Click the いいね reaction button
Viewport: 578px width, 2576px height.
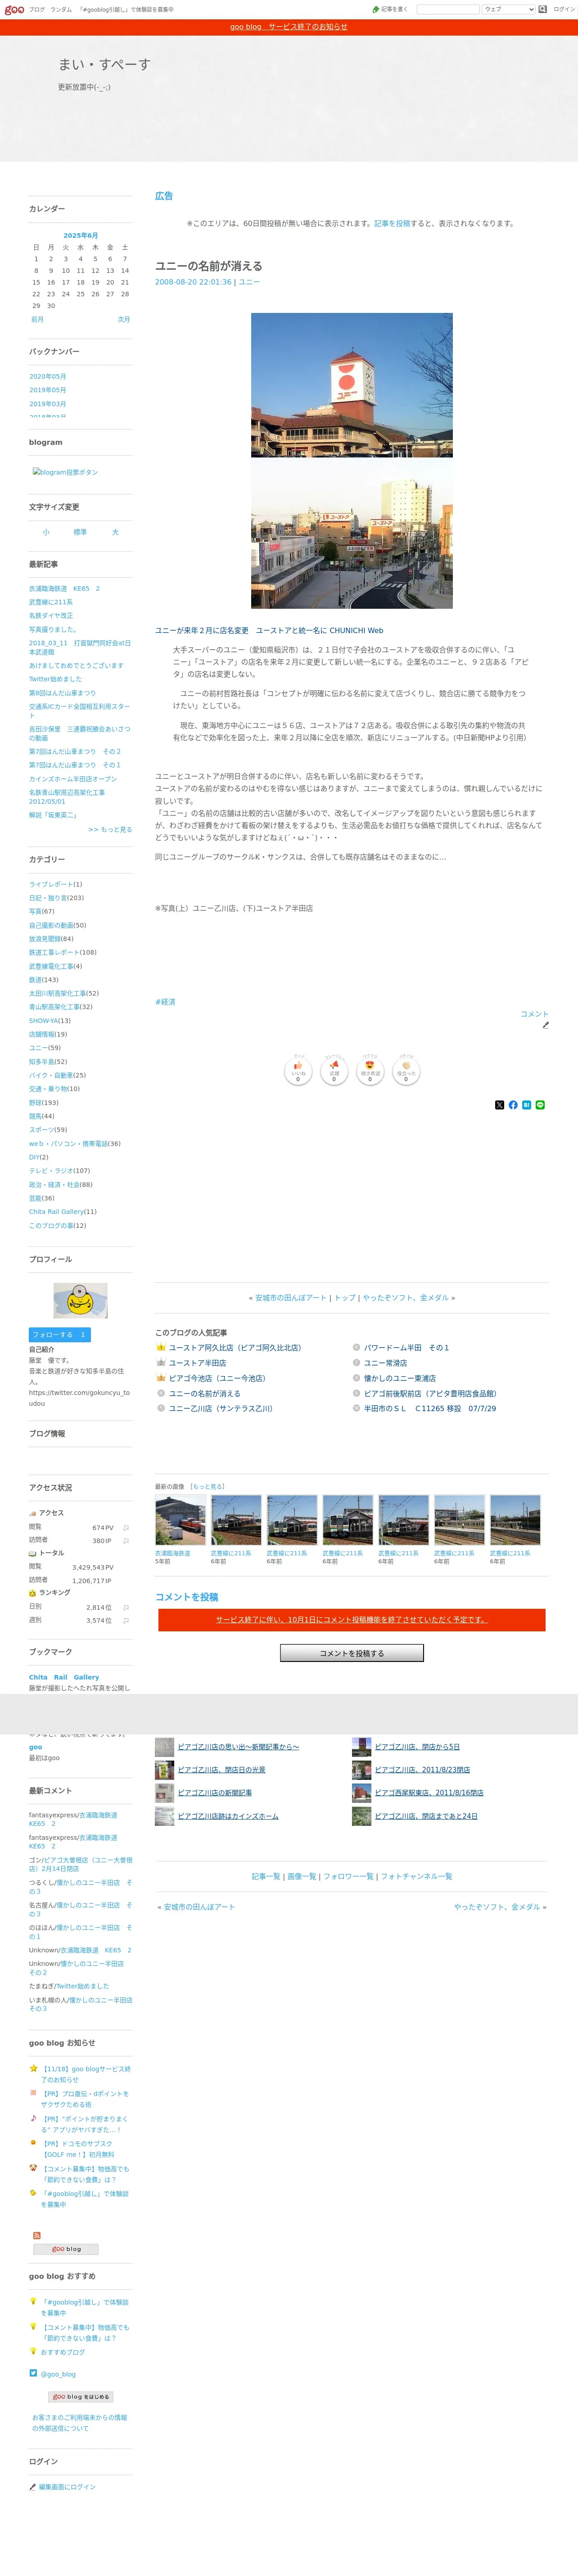298,1071
